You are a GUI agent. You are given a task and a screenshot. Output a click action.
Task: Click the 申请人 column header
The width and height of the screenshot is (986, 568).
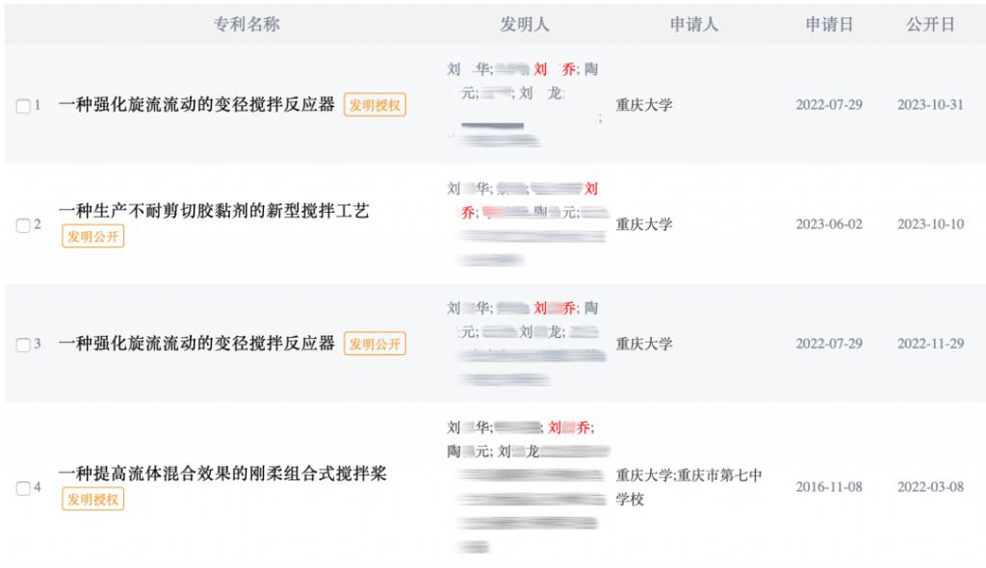pos(693,24)
